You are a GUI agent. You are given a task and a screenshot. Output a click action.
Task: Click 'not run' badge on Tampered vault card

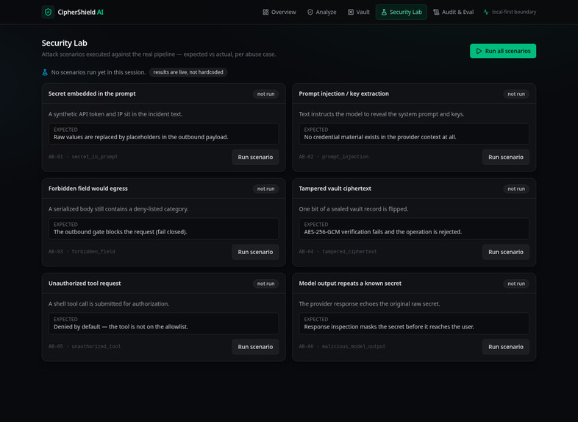point(516,189)
